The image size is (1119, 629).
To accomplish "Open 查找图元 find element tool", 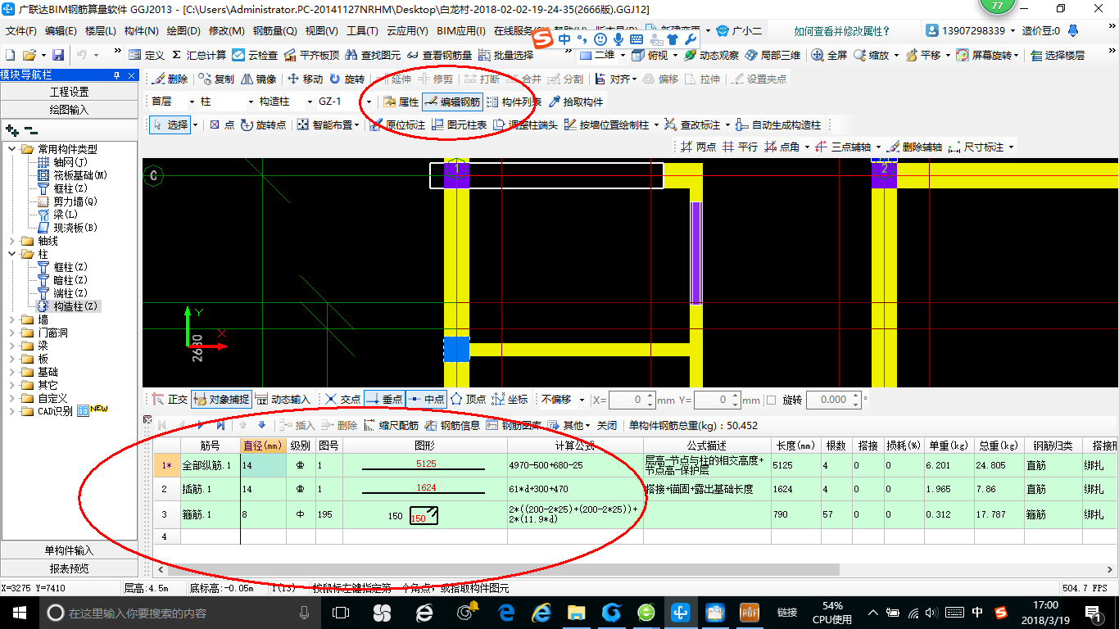I will [373, 55].
